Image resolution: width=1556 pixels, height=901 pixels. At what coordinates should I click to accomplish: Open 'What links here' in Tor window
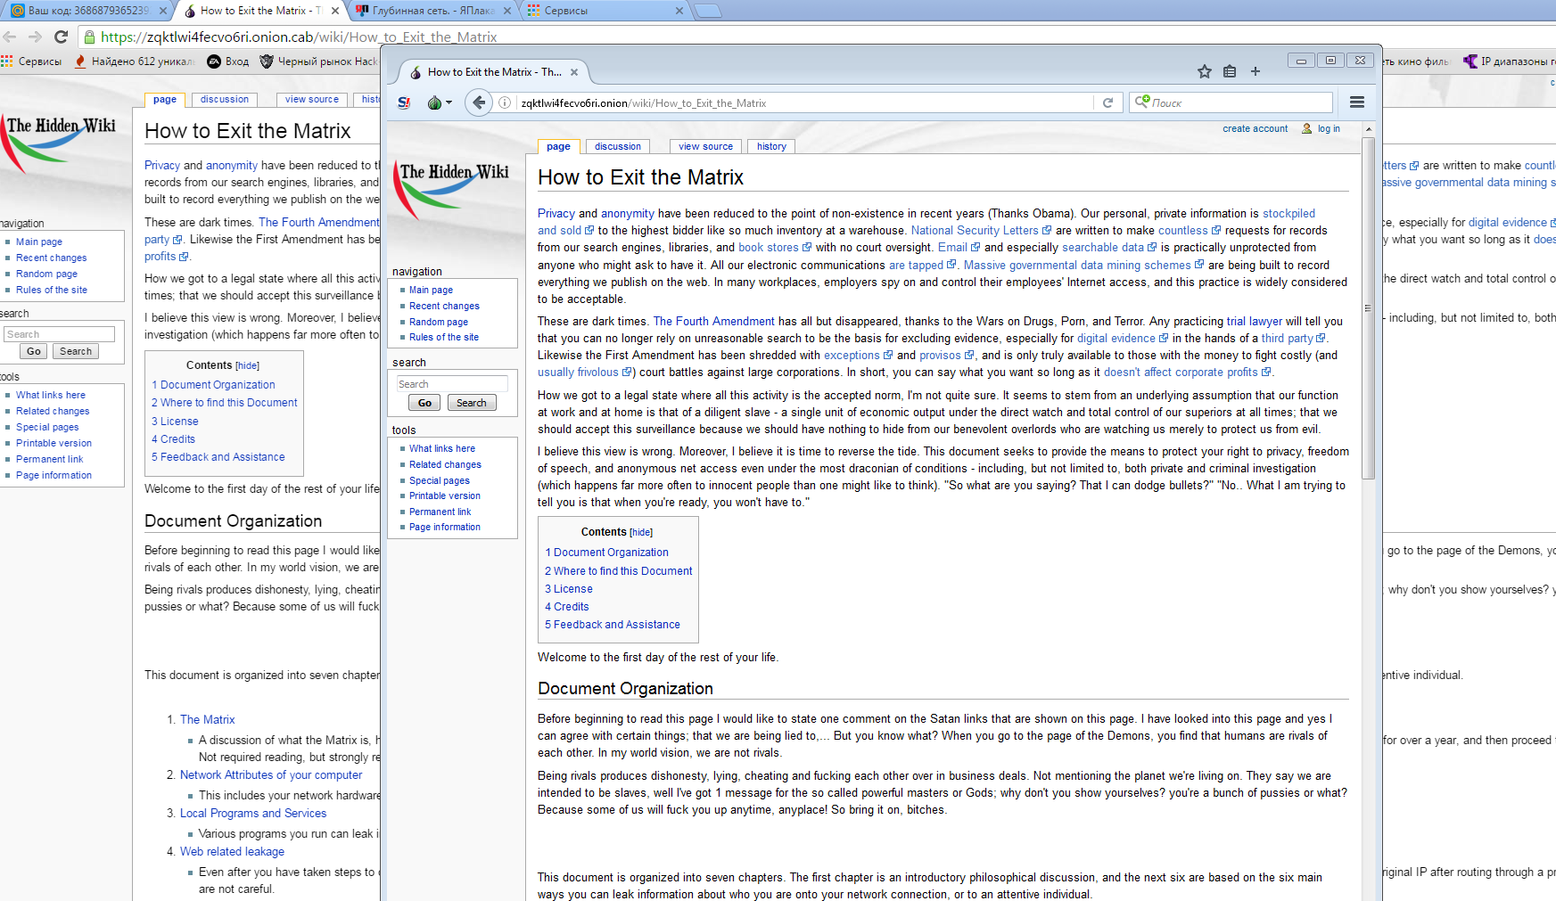442,448
